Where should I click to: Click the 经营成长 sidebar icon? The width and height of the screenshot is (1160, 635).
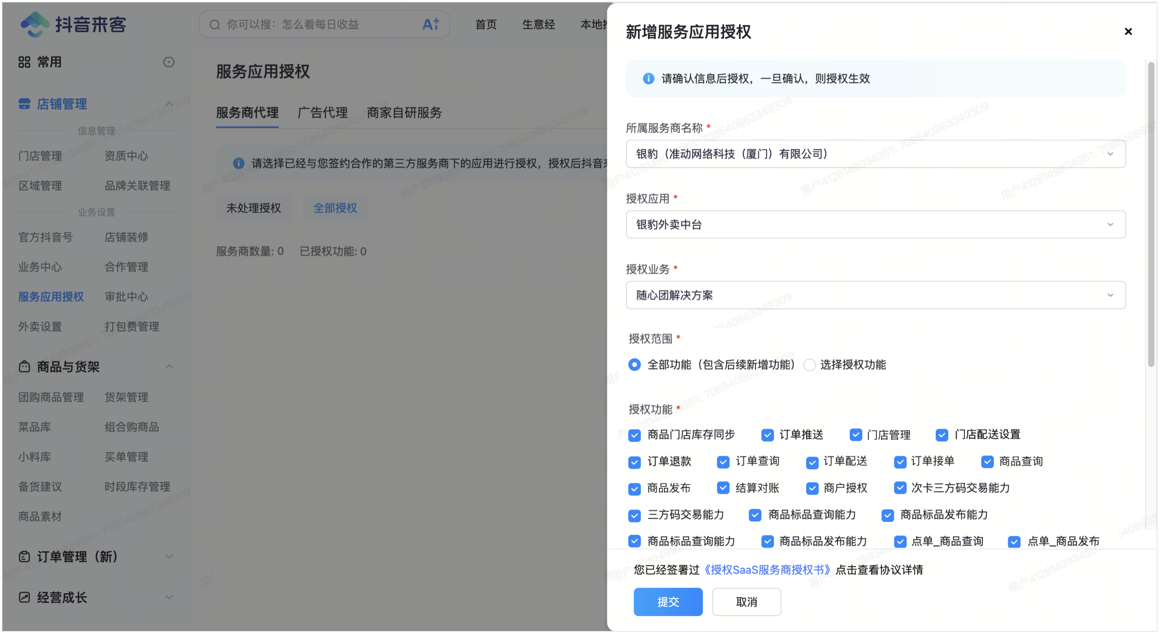[x=24, y=597]
